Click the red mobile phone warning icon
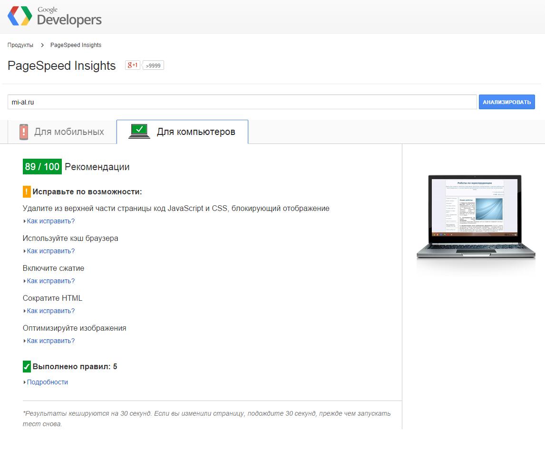Image resolution: width=545 pixels, height=449 pixels. tap(24, 132)
